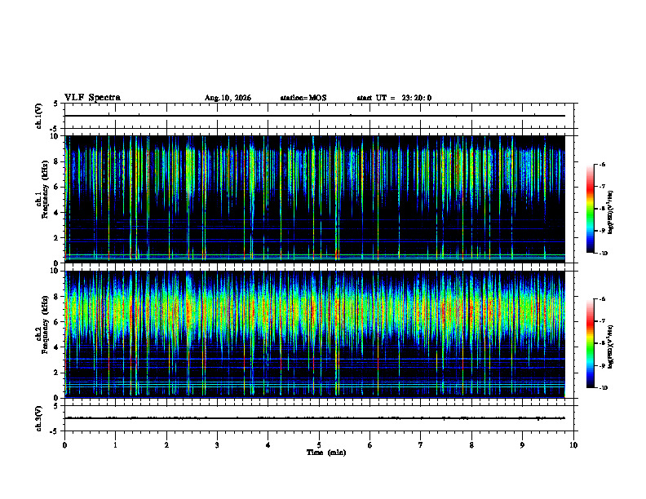Click the ch.2 frequency tick "4"
Screen dimensions: 646x499
(56, 347)
